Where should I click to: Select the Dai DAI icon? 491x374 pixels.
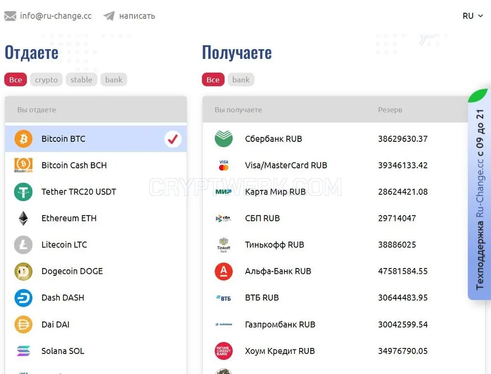coord(23,324)
